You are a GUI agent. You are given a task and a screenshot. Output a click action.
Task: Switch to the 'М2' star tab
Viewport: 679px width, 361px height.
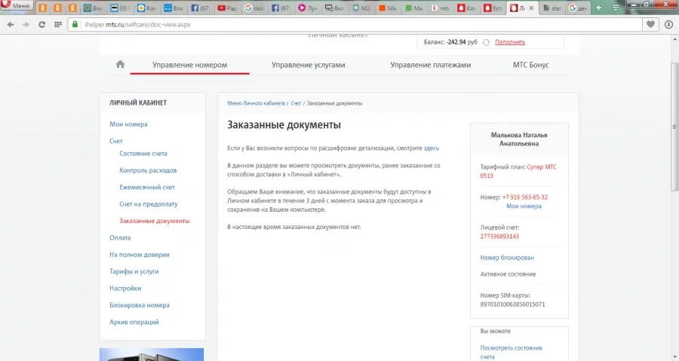[361, 8]
